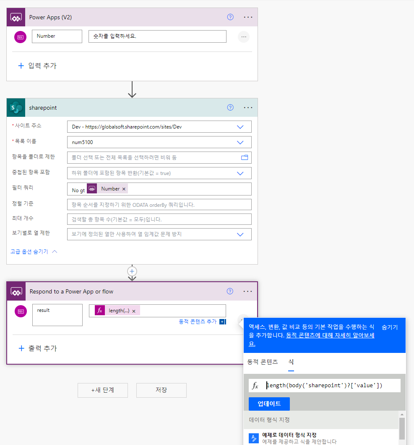Expand the 사이트 주소 dropdown
This screenshot has height=445, width=414.
(x=240, y=127)
